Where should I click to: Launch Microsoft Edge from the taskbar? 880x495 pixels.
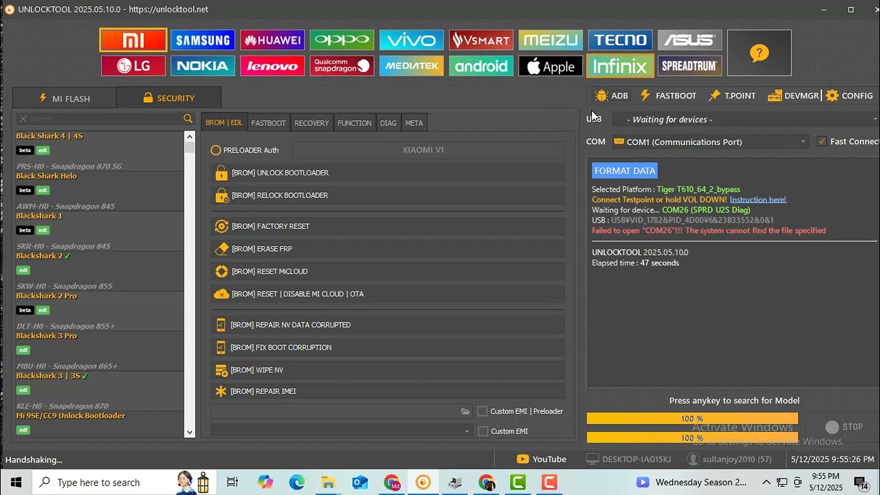coord(296,482)
